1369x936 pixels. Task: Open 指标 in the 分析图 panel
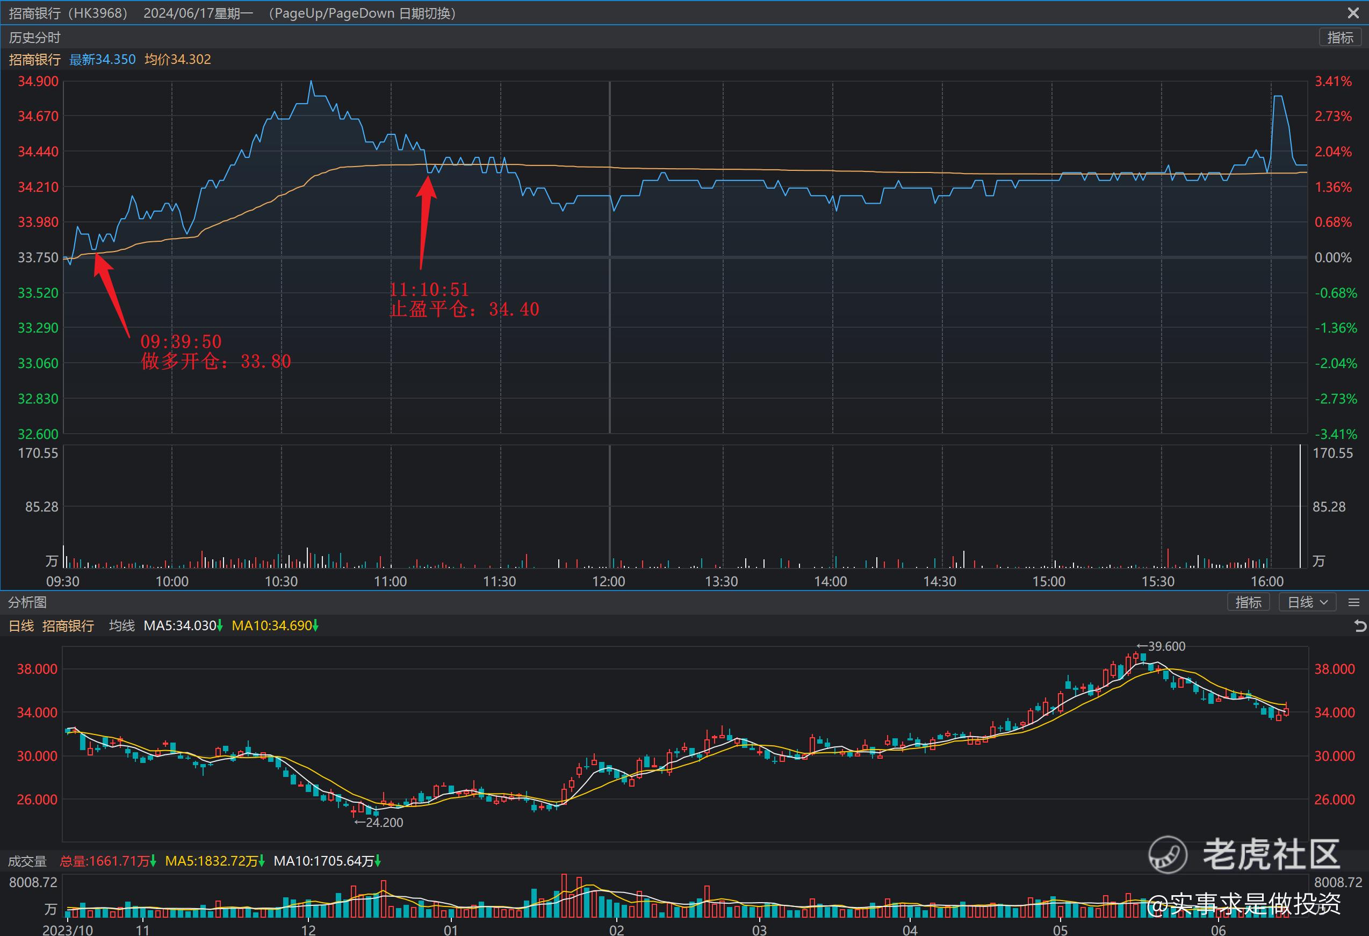click(1248, 602)
